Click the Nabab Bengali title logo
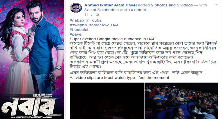The width and height of the screenshot is (222, 119). pyautogui.click(x=28, y=106)
